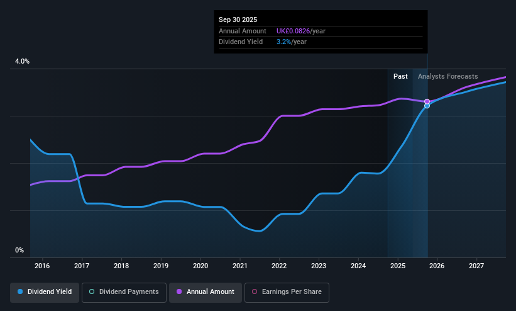Image resolution: width=516 pixels, height=311 pixels.
Task: Click the tooltip's Dividend Yield row label
Action: tap(241, 42)
